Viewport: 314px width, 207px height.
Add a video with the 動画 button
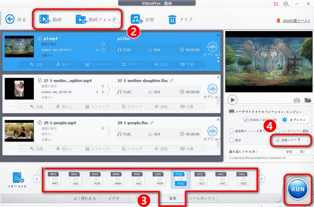51,20
